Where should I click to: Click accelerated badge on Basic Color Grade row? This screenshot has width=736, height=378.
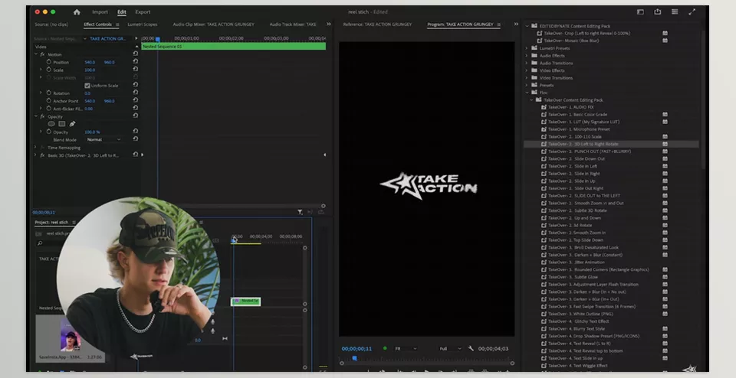coord(665,114)
